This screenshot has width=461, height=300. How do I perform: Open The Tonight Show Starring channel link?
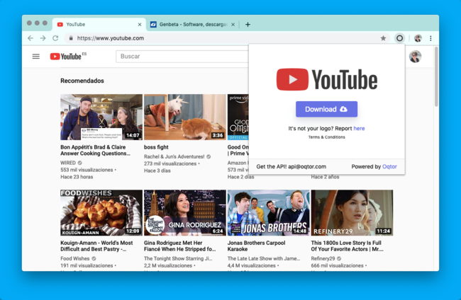(x=178, y=258)
